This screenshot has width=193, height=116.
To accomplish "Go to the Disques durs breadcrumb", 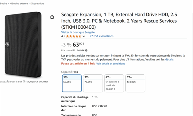I will (37, 4).
